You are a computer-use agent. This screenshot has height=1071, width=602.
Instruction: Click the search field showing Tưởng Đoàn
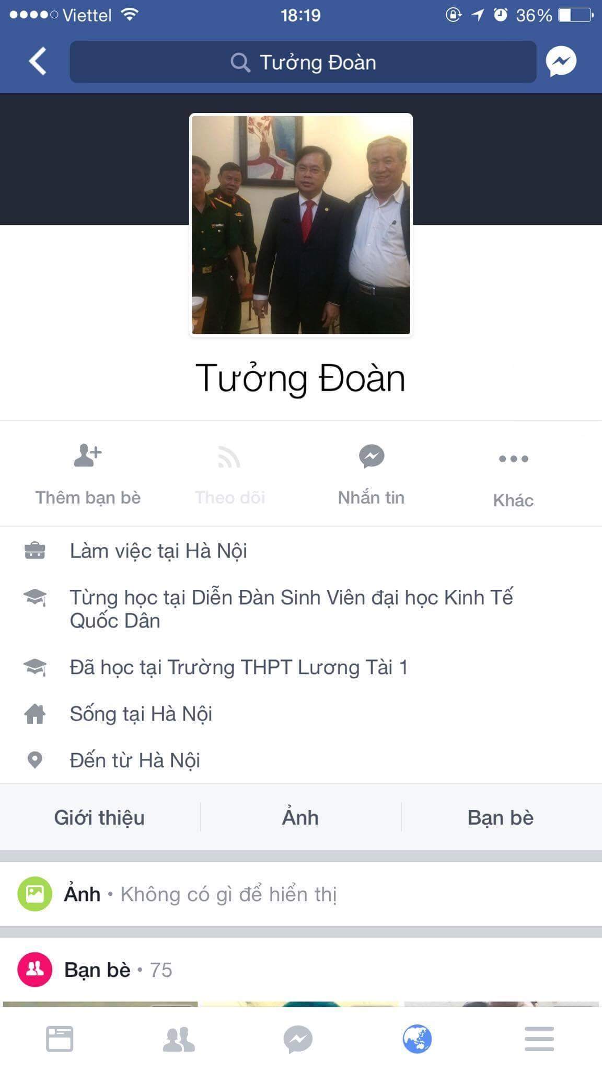303,62
